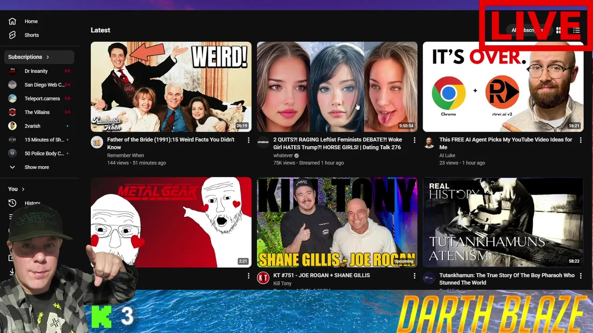
Task: Expand the Subscriptions section chevron
Action: click(47, 57)
